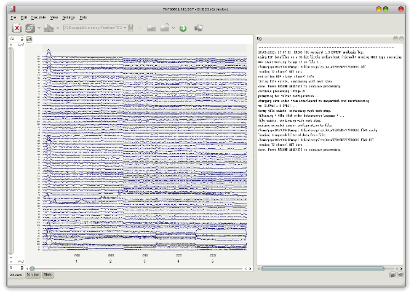Viewport: 414px width, 294px height.
Task: Click the waveform signal icon in toolbar
Action: tap(49, 28)
